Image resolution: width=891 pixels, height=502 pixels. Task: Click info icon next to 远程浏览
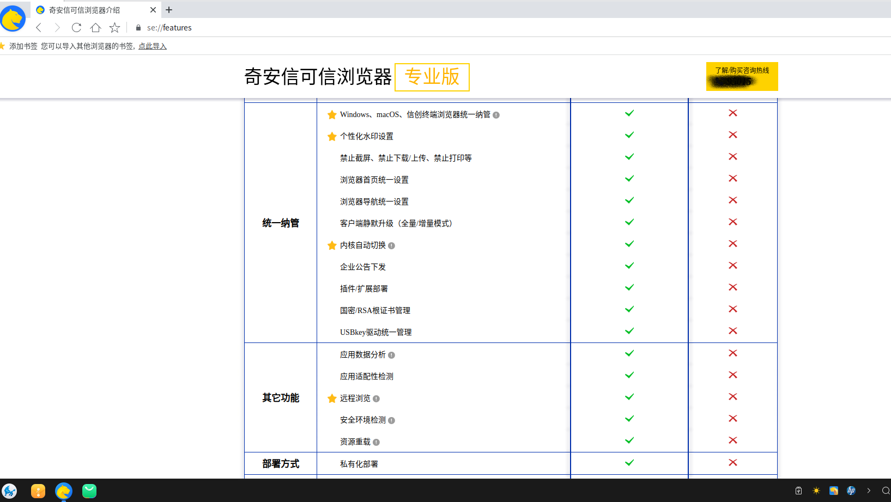376,399
